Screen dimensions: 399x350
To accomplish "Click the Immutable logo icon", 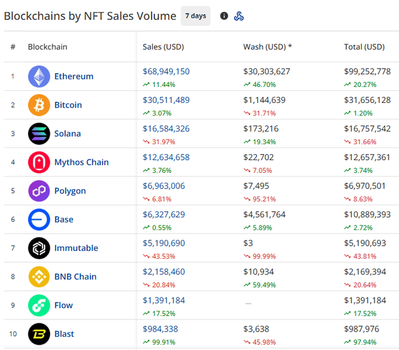I will pos(39,248).
